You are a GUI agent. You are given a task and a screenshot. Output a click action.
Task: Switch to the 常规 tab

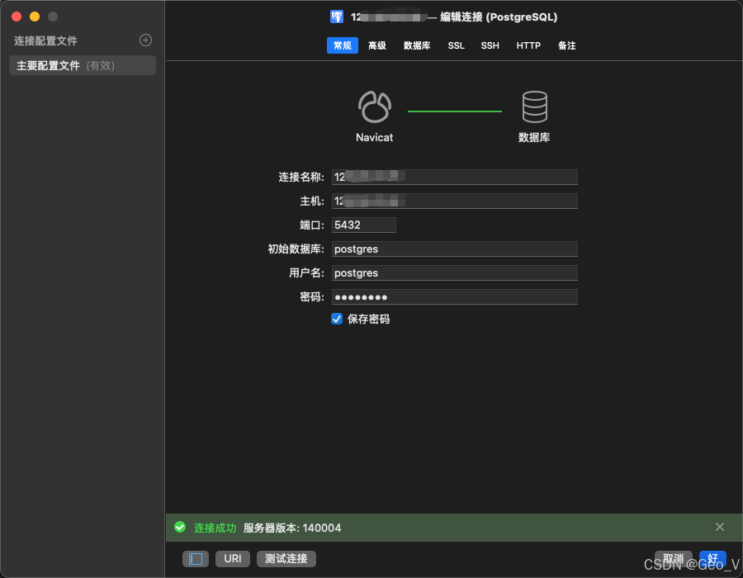coord(342,45)
